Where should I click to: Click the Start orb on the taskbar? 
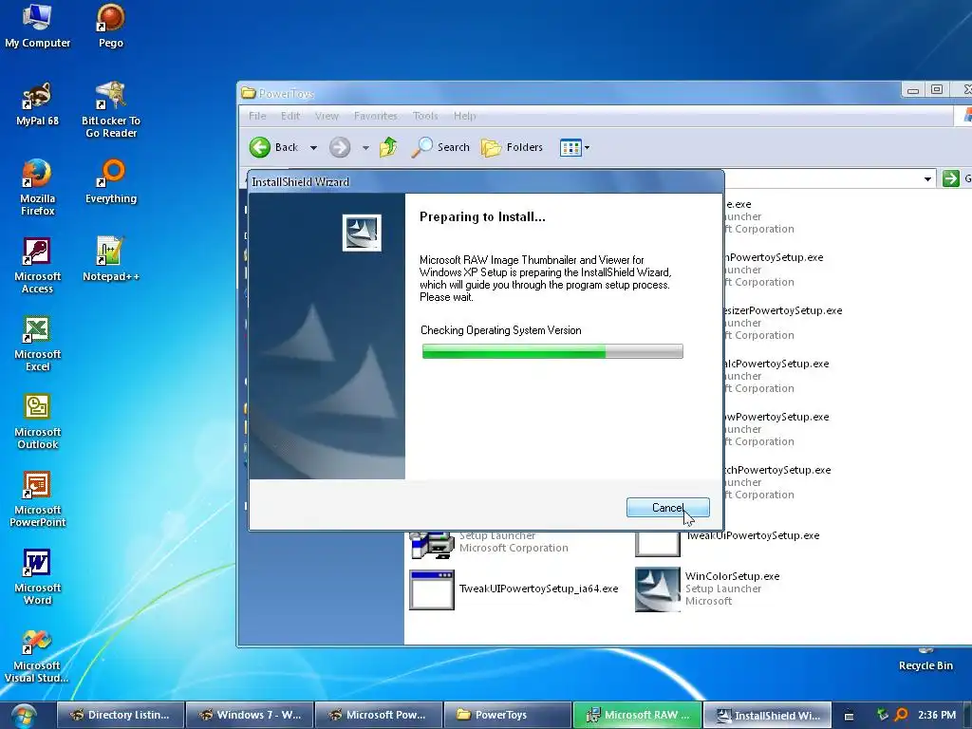click(23, 716)
